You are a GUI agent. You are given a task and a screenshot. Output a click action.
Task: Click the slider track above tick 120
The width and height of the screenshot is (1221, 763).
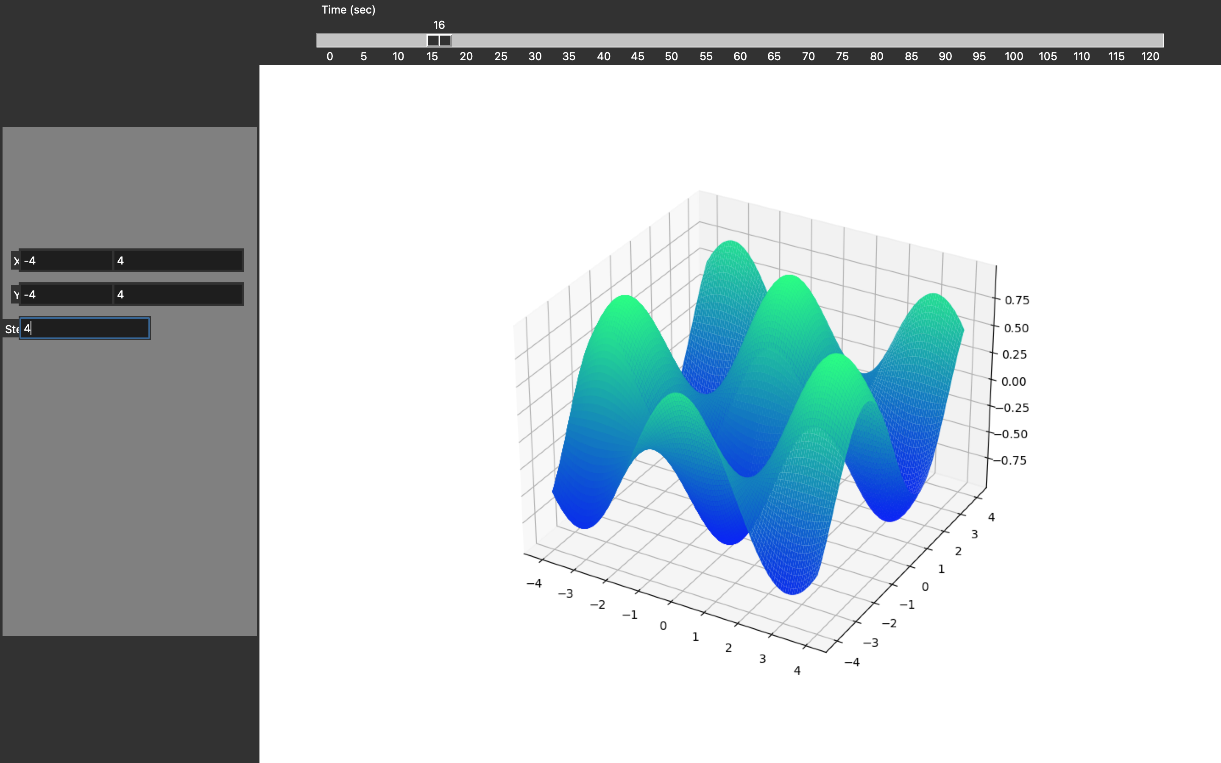tap(1150, 40)
